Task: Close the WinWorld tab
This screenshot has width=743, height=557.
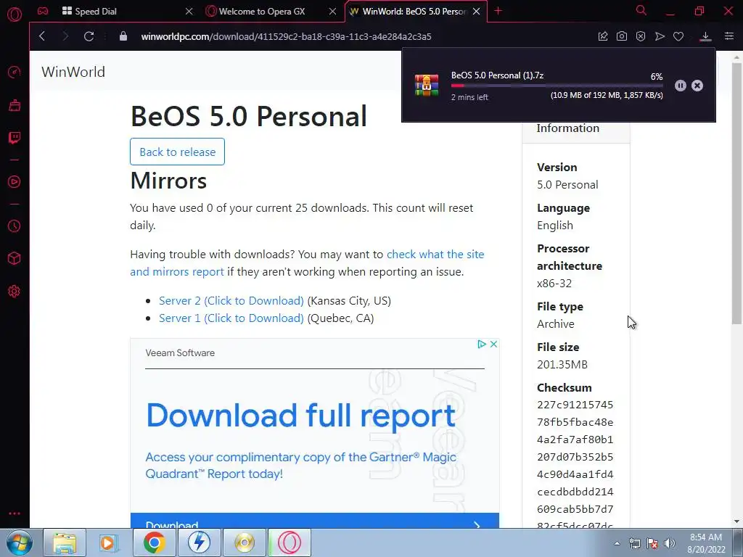Action: tap(477, 12)
